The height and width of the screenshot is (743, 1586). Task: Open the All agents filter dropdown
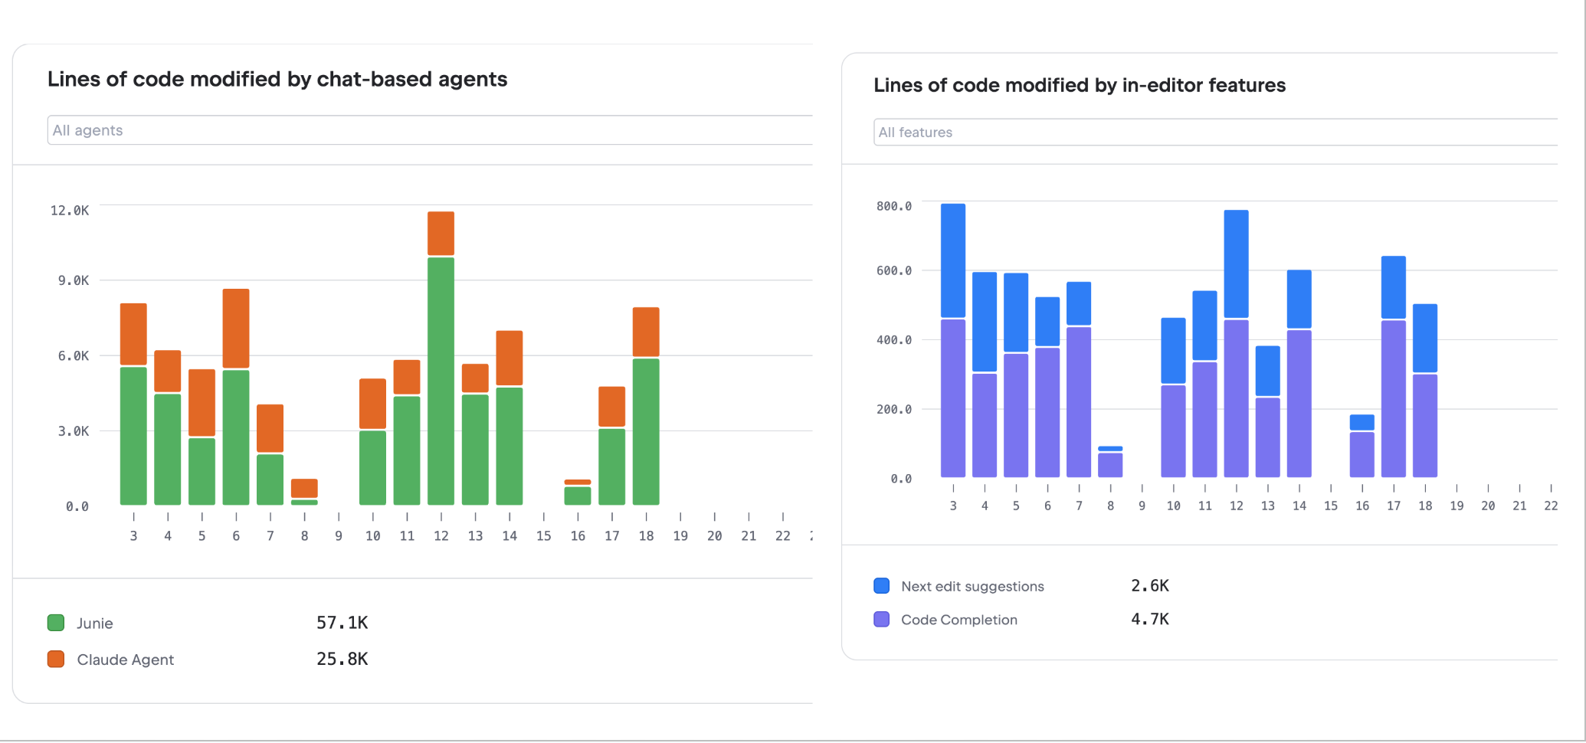pos(429,130)
